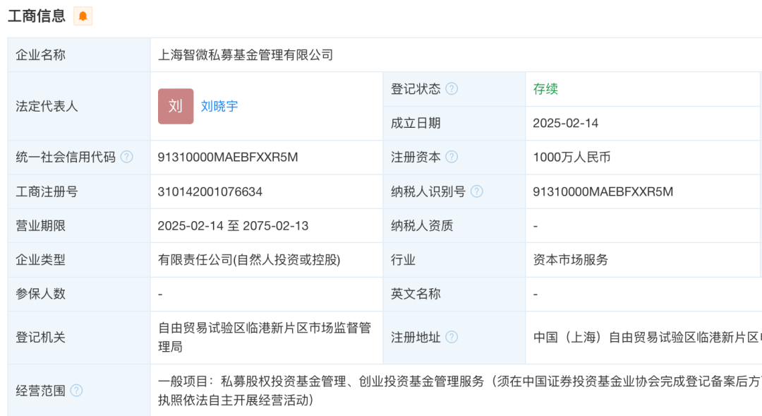Click the 行业 label cell

(x=454, y=260)
